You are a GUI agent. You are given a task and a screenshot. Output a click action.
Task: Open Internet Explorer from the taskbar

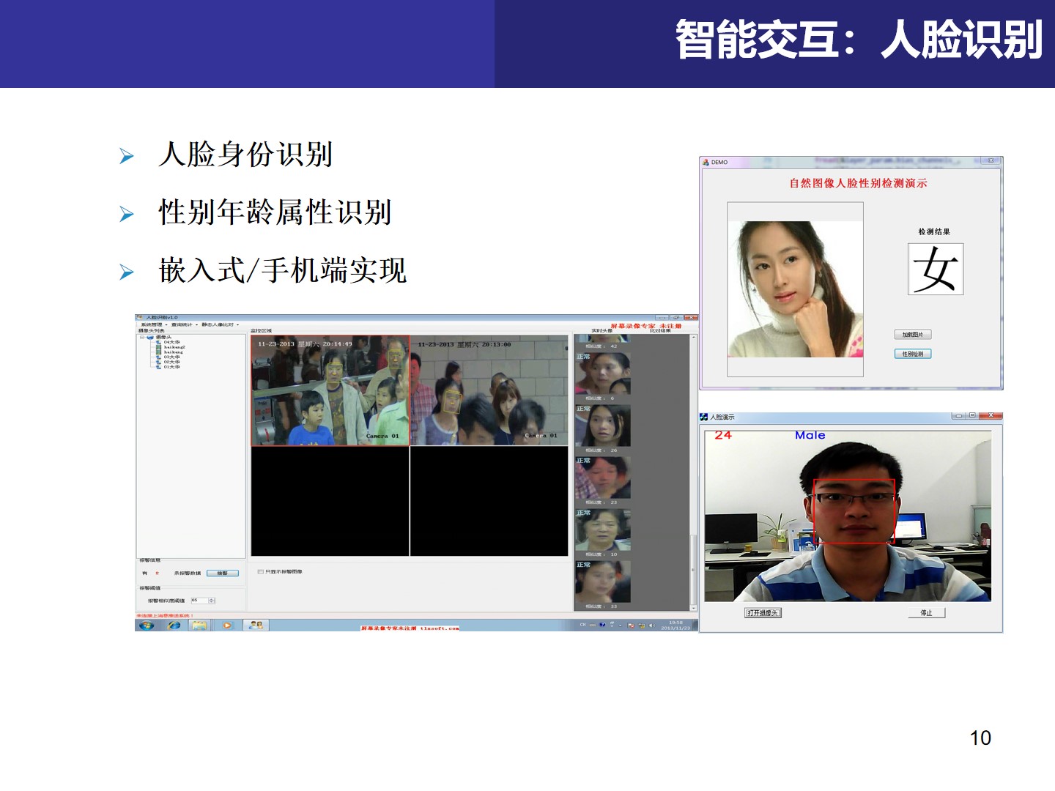(174, 625)
